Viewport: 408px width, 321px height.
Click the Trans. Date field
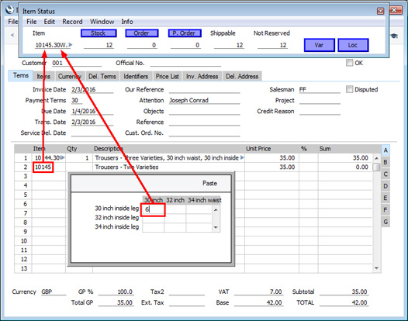click(92, 123)
